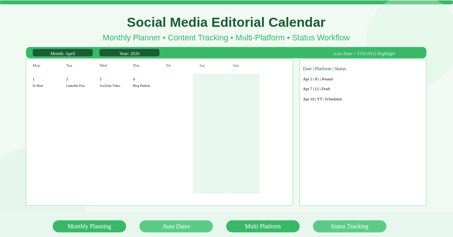Select the Fri column header

[x=168, y=65]
